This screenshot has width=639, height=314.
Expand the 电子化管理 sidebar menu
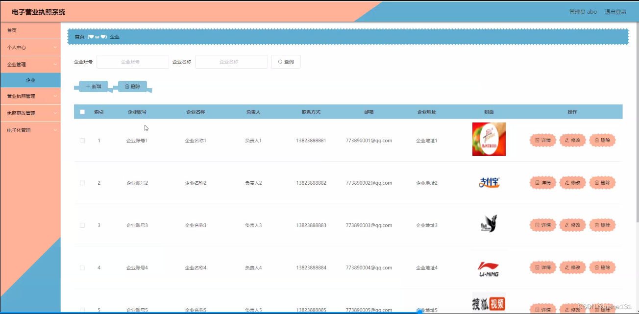coord(30,130)
